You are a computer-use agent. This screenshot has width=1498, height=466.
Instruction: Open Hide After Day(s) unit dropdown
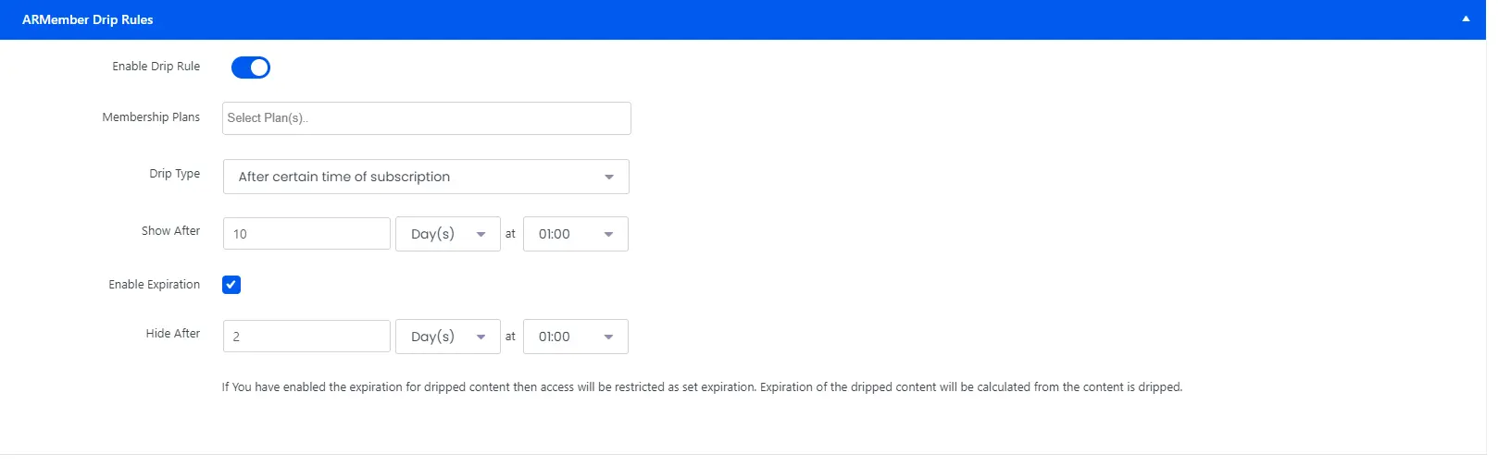point(447,337)
